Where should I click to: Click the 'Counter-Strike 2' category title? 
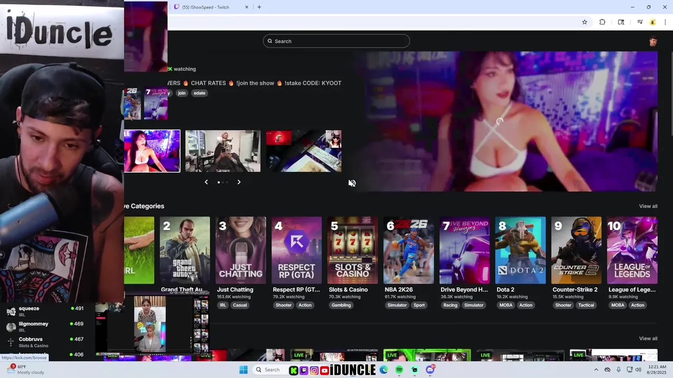(575, 290)
